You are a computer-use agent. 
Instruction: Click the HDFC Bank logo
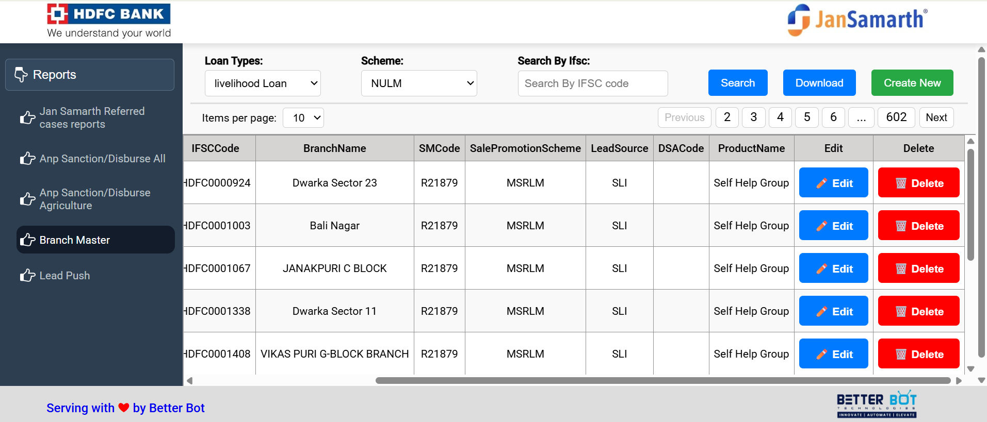pos(109,21)
